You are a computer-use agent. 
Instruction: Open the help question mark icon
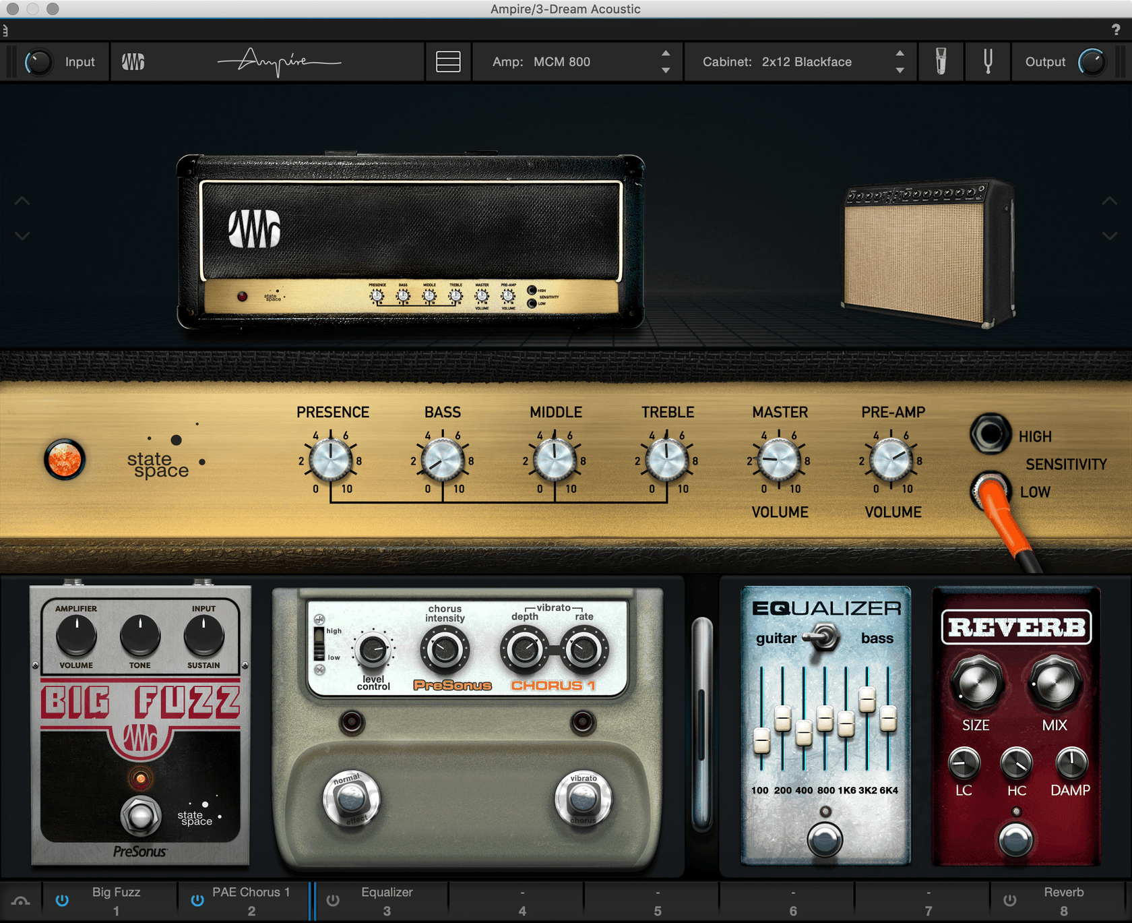(x=1115, y=30)
